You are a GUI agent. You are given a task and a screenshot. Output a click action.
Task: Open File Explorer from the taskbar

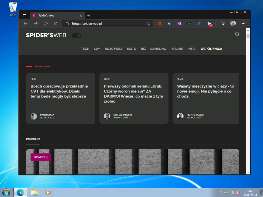pos(34,193)
